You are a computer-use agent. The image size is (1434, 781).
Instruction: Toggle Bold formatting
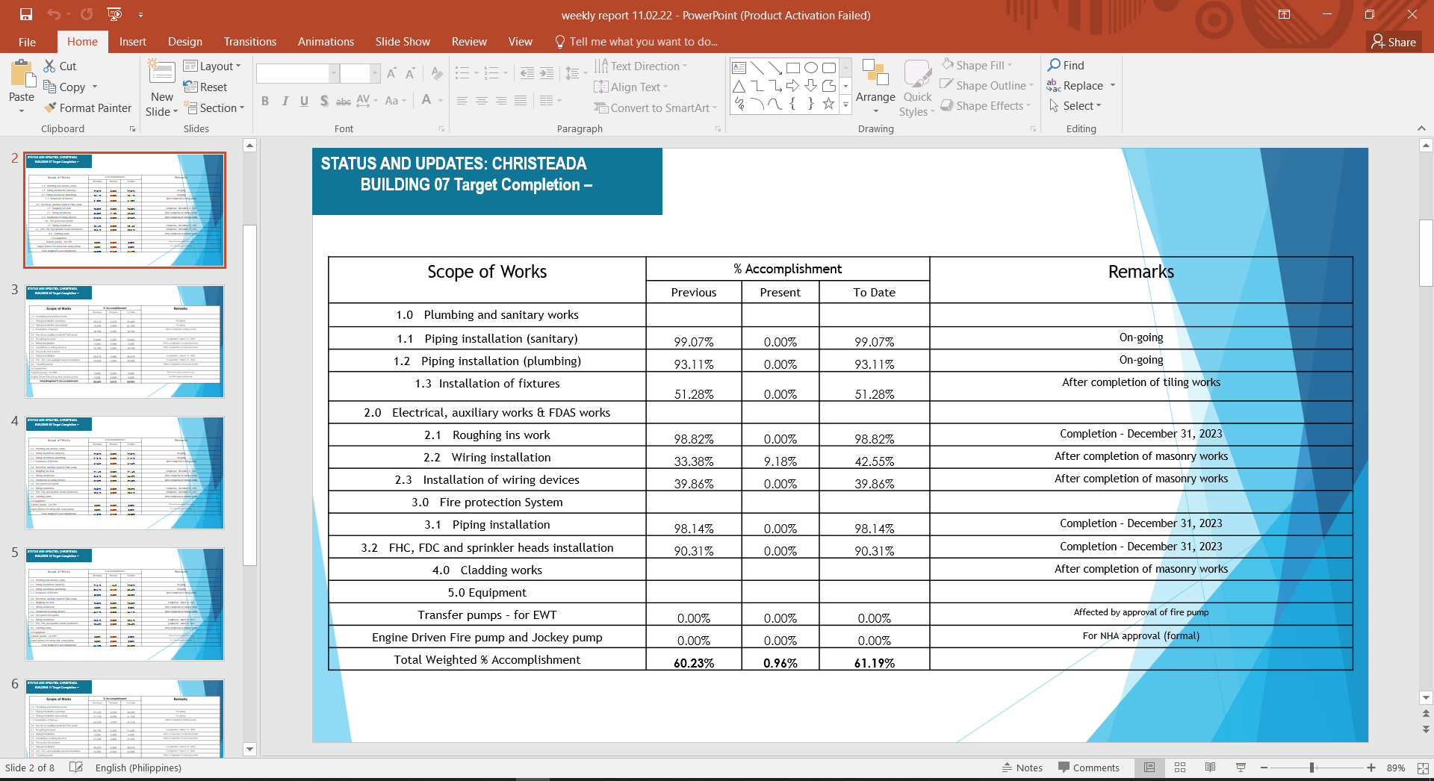(x=265, y=101)
